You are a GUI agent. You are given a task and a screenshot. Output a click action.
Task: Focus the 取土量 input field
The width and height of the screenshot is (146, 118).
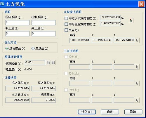tap(17, 34)
